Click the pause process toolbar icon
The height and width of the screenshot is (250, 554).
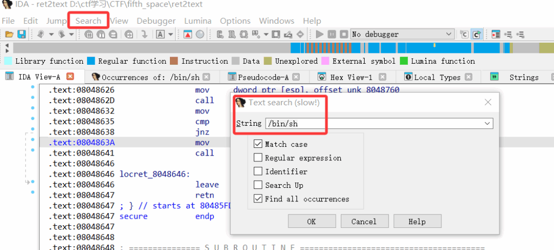pos(332,35)
